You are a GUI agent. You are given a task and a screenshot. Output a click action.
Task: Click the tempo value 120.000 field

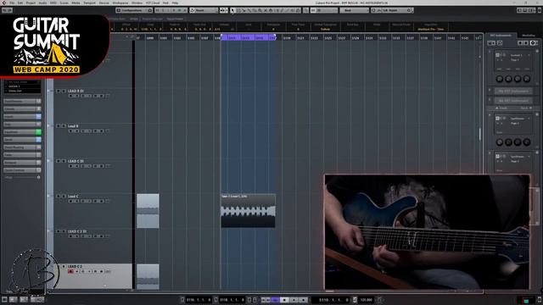(366, 300)
